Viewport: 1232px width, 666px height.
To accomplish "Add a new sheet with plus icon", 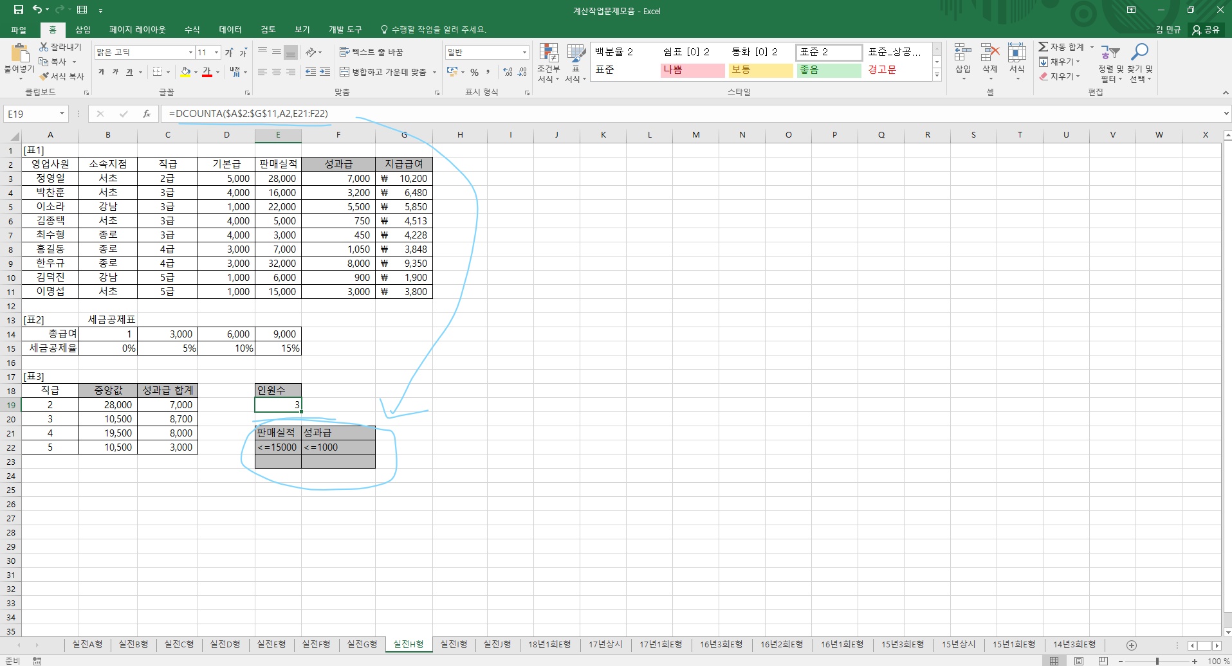I will coord(1131,645).
